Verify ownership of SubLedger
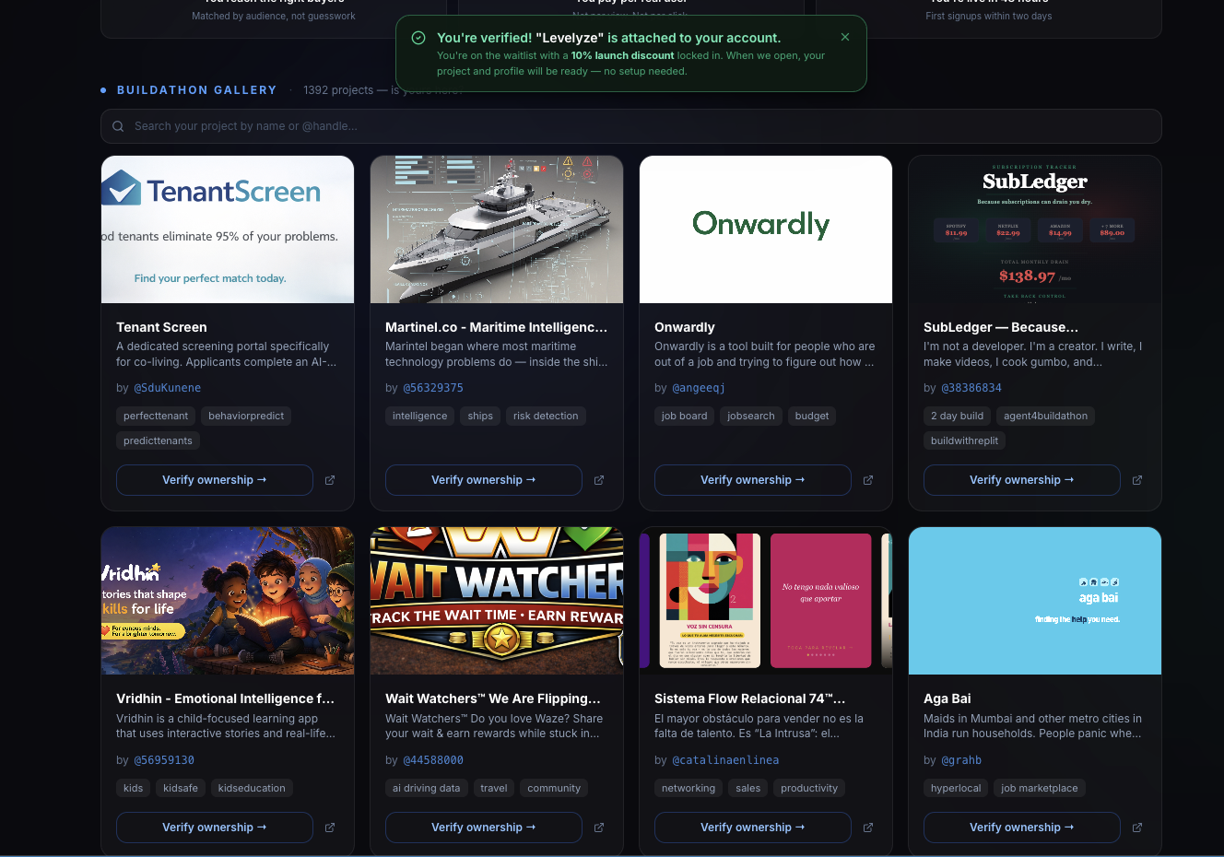Screen dimensions: 1224x857 click(x=1022, y=480)
